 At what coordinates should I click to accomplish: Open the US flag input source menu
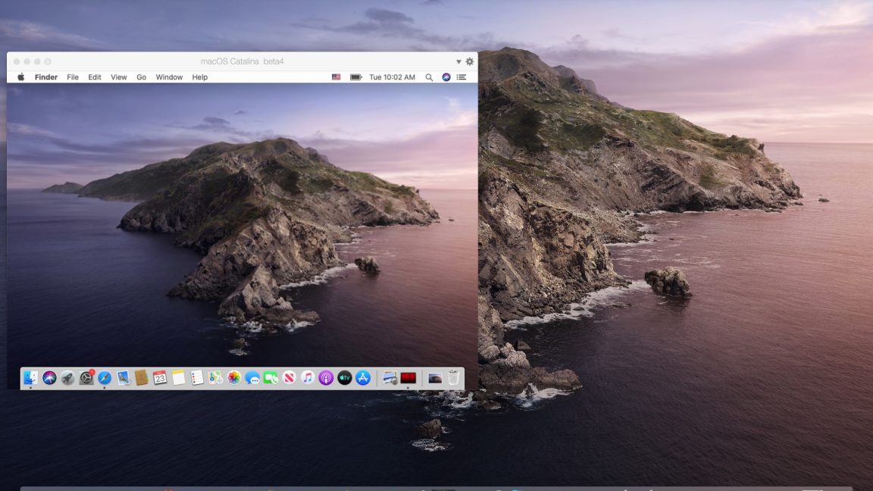[336, 77]
